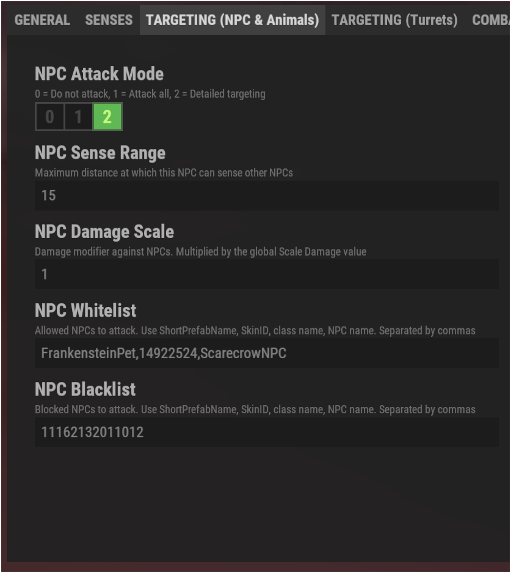Select NPC Attack Mode option 2
This screenshot has height=573, width=511.
coord(107,117)
